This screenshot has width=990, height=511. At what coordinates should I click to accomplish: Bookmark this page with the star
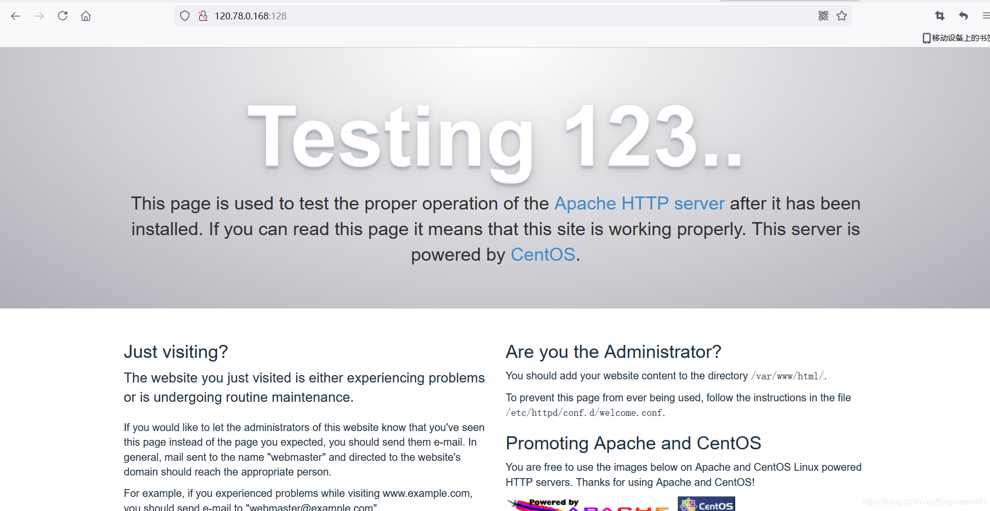(x=842, y=16)
